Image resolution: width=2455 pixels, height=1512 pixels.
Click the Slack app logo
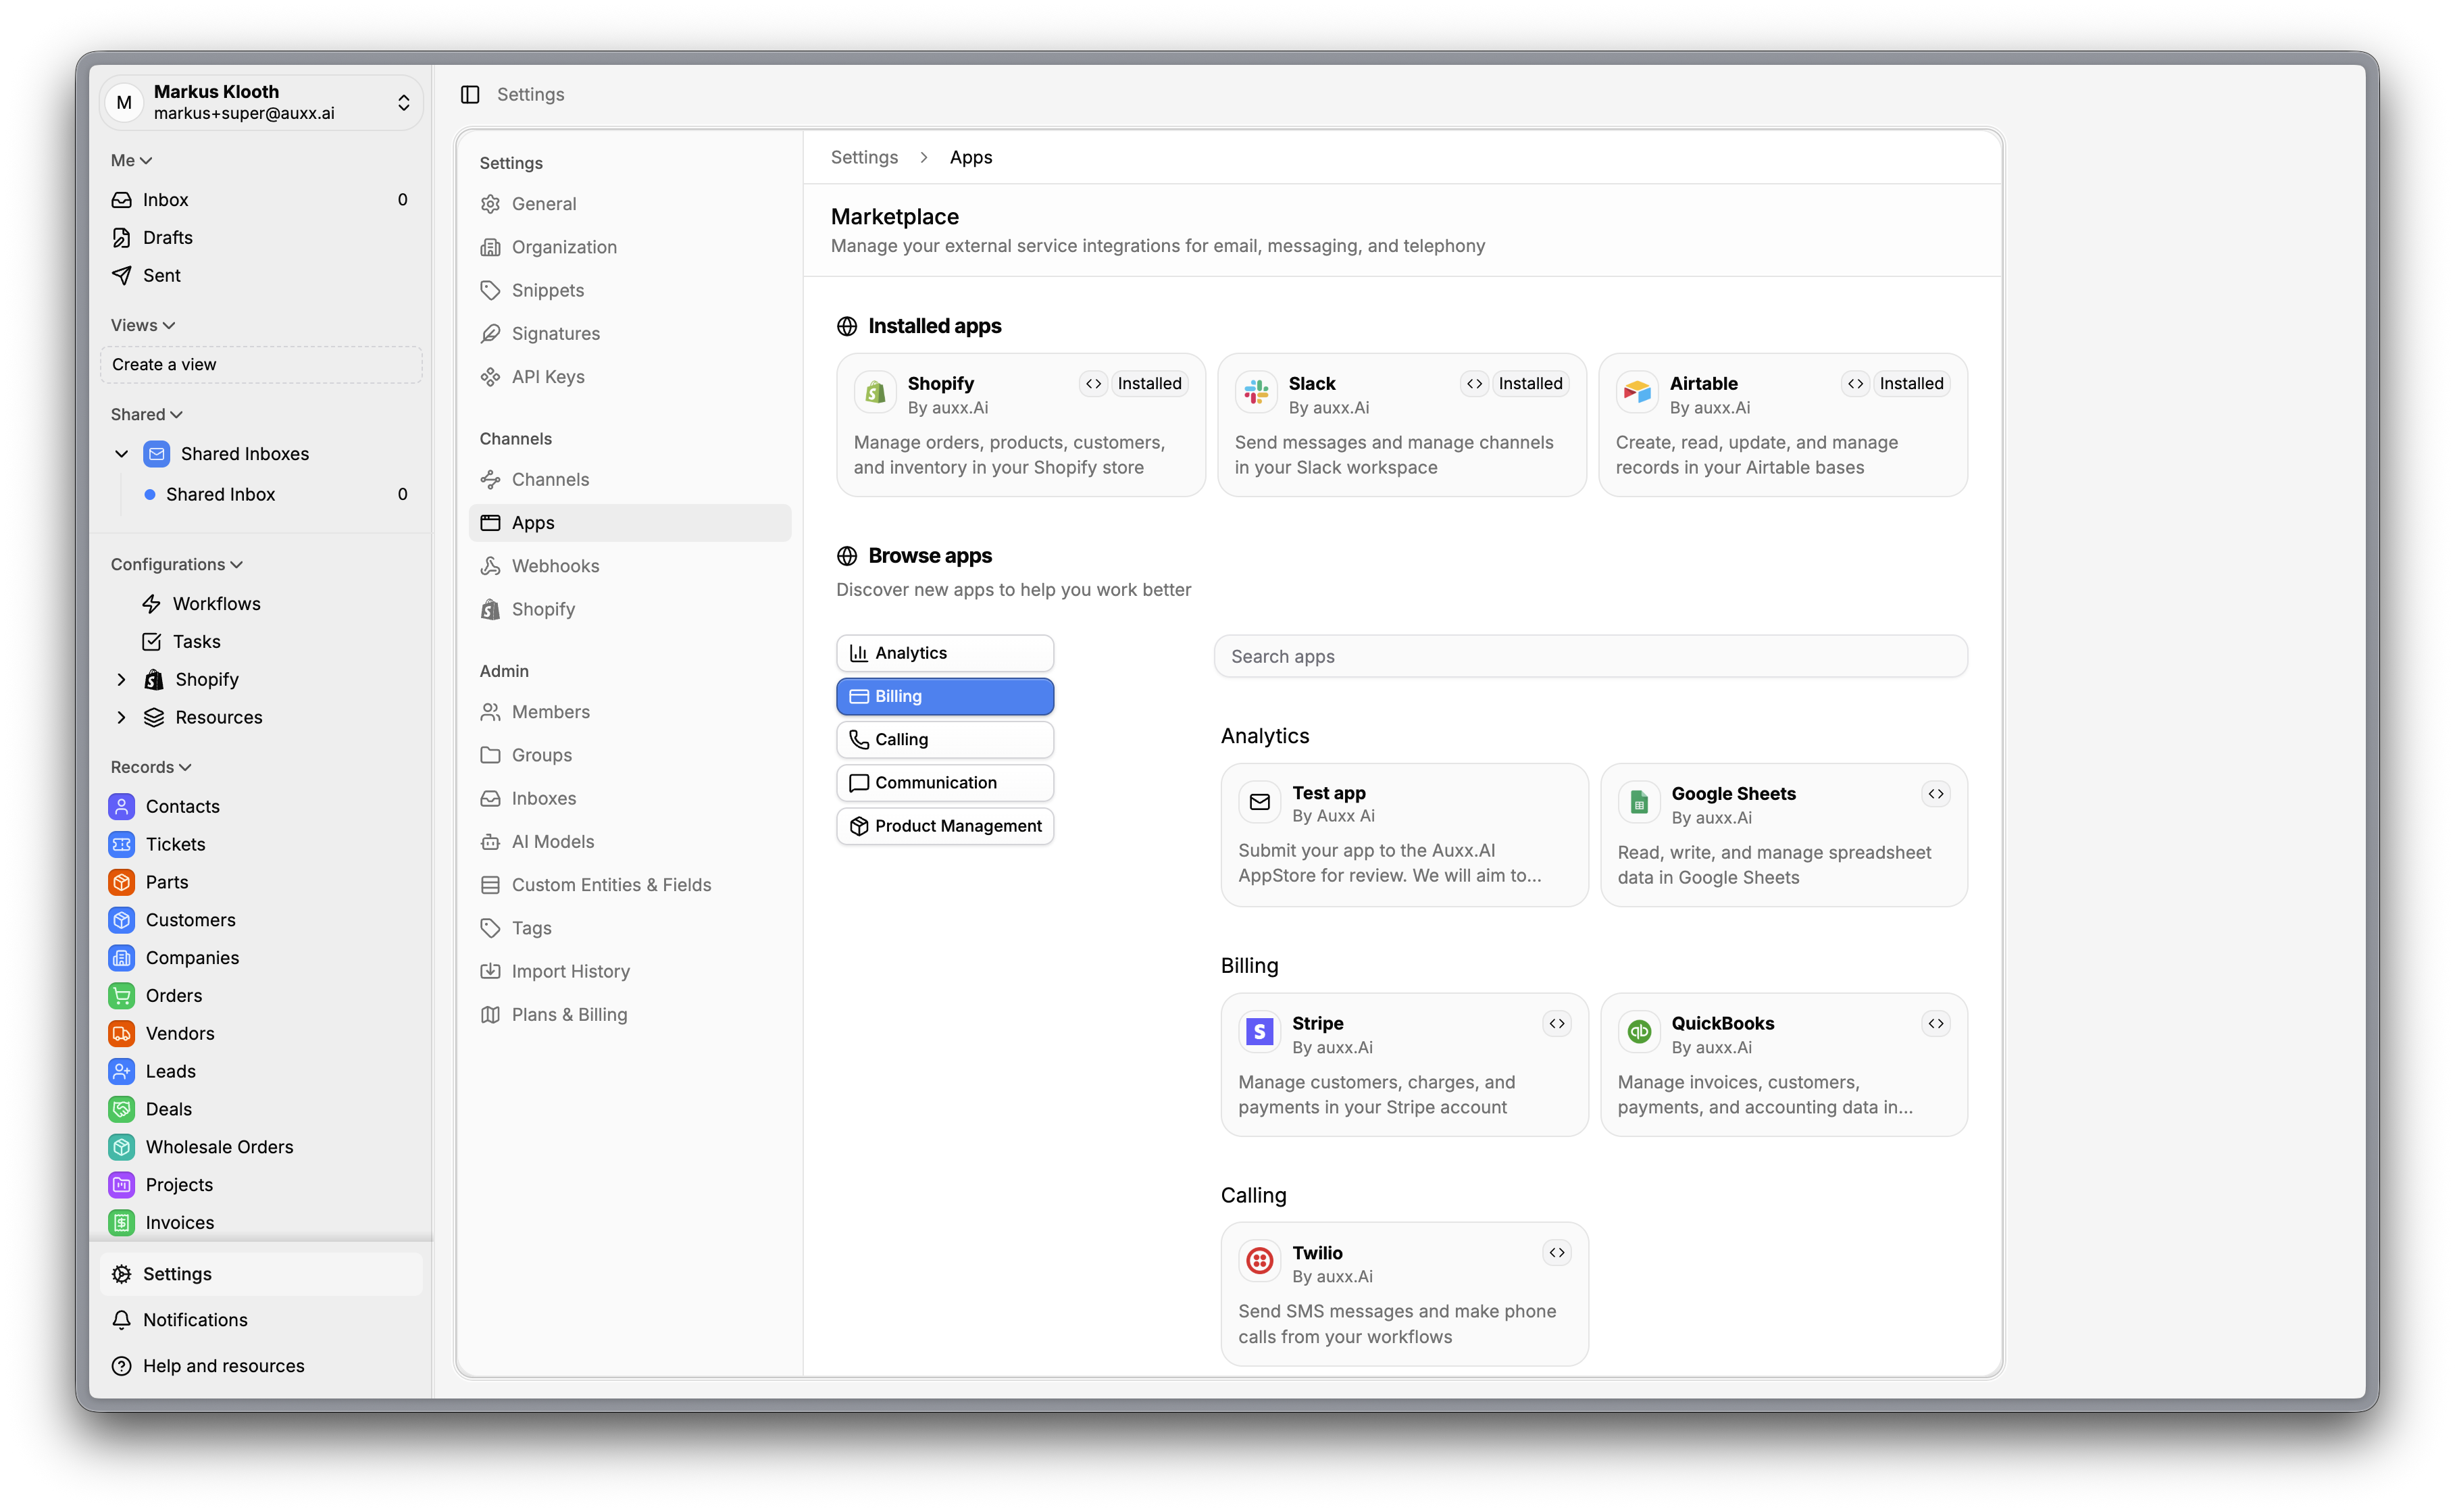pyautogui.click(x=1256, y=393)
